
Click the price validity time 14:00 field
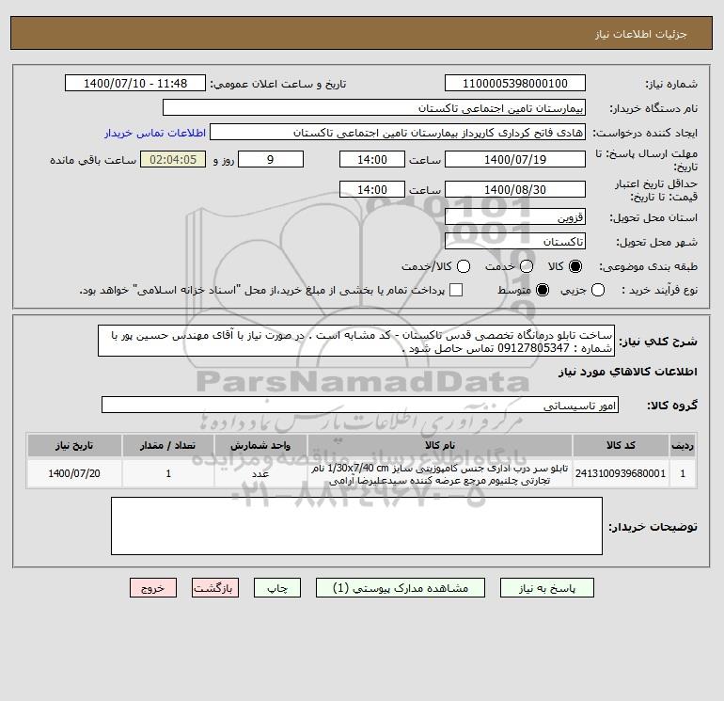(x=372, y=189)
